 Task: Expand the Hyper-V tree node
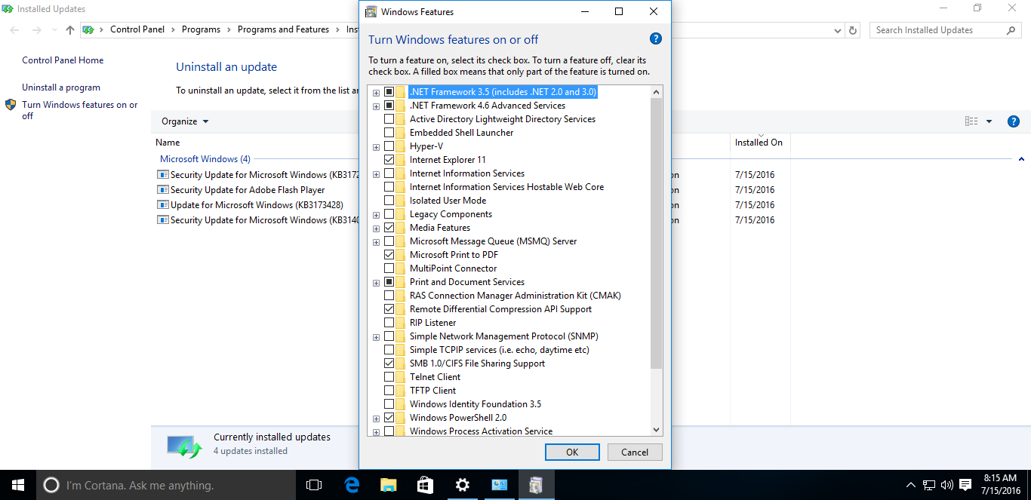tap(376, 146)
